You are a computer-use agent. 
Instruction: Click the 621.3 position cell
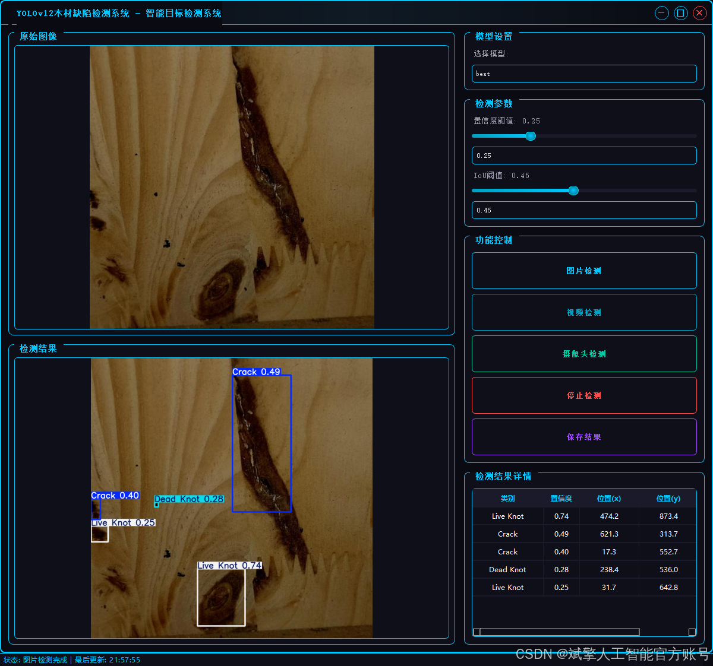[609, 534]
